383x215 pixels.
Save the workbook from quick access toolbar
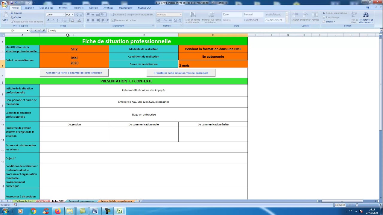click(x=12, y=2)
